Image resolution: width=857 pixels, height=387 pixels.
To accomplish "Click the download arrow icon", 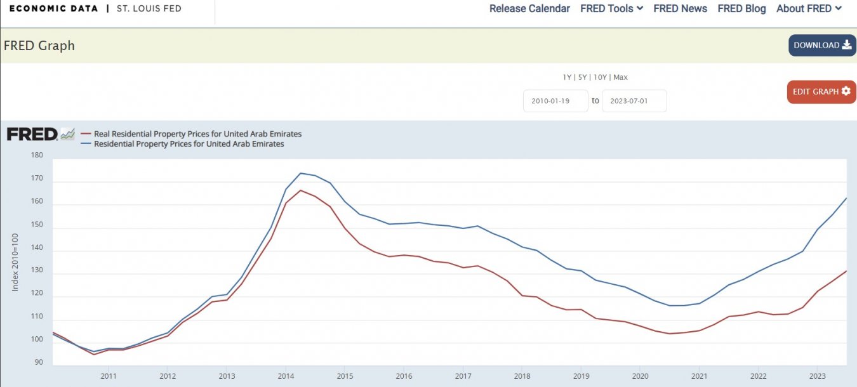I will (846, 45).
